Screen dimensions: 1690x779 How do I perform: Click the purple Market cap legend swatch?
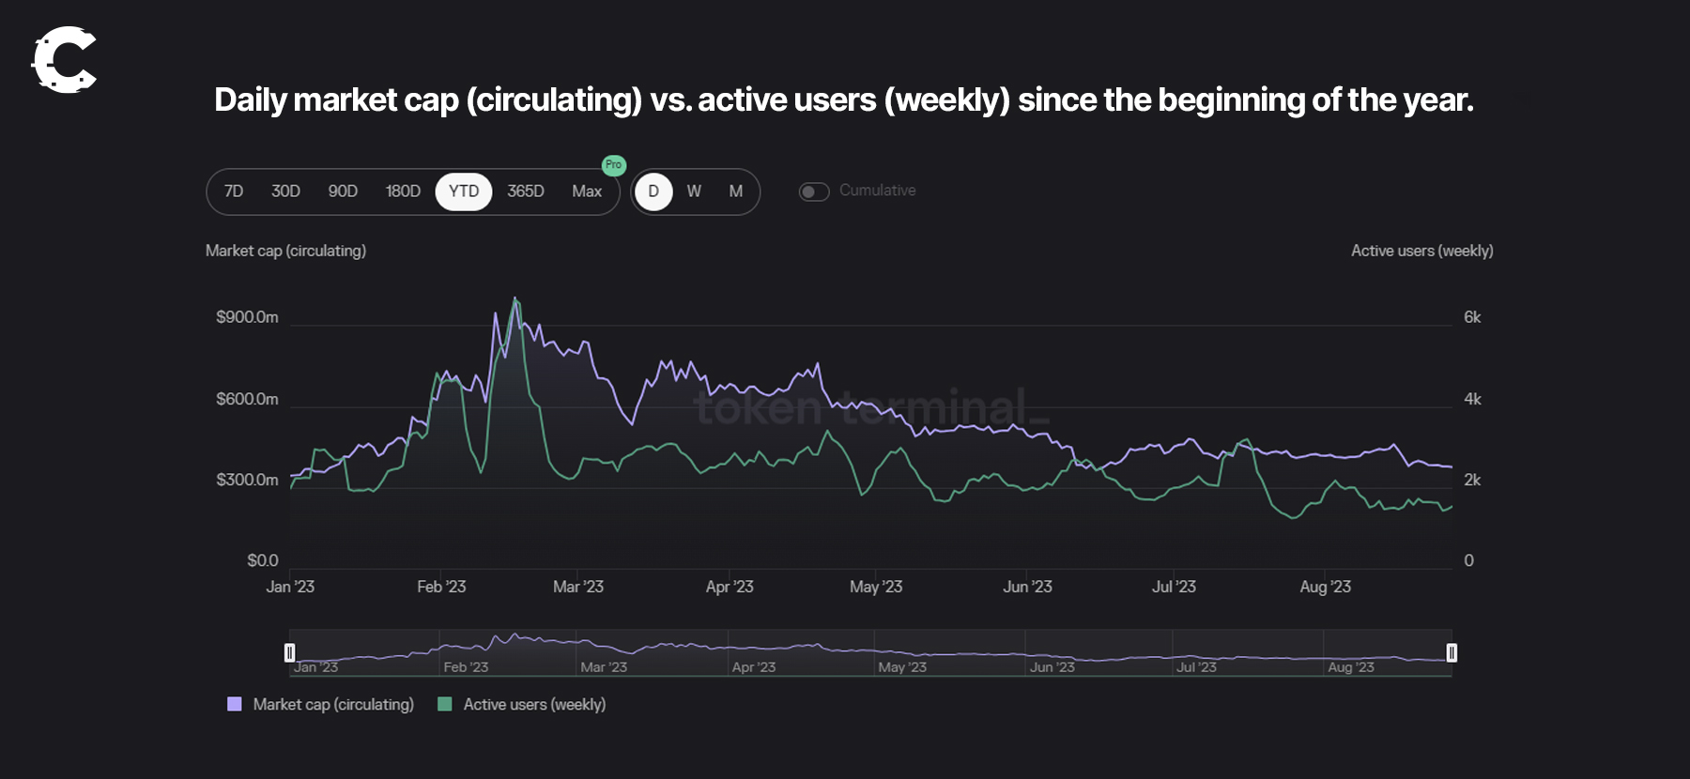[x=235, y=704]
